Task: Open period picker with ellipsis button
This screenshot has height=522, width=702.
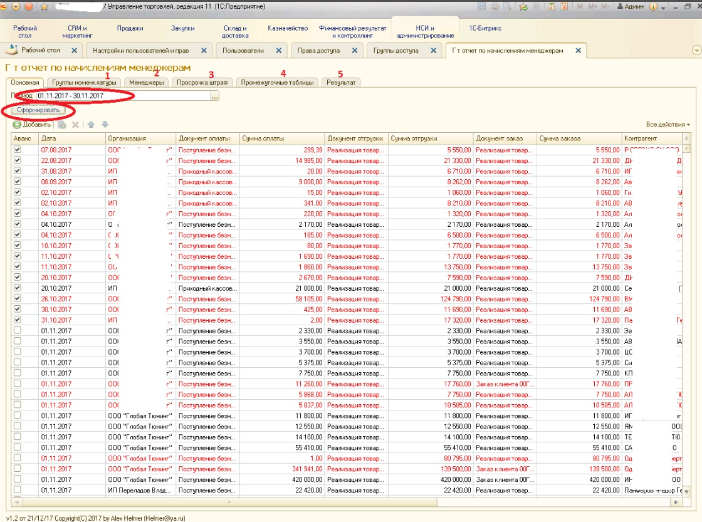Action: click(215, 96)
